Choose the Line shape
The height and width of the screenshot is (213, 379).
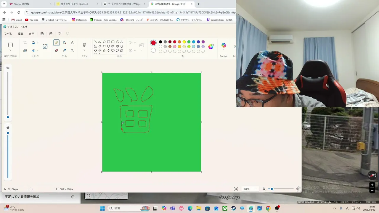coord(95,42)
